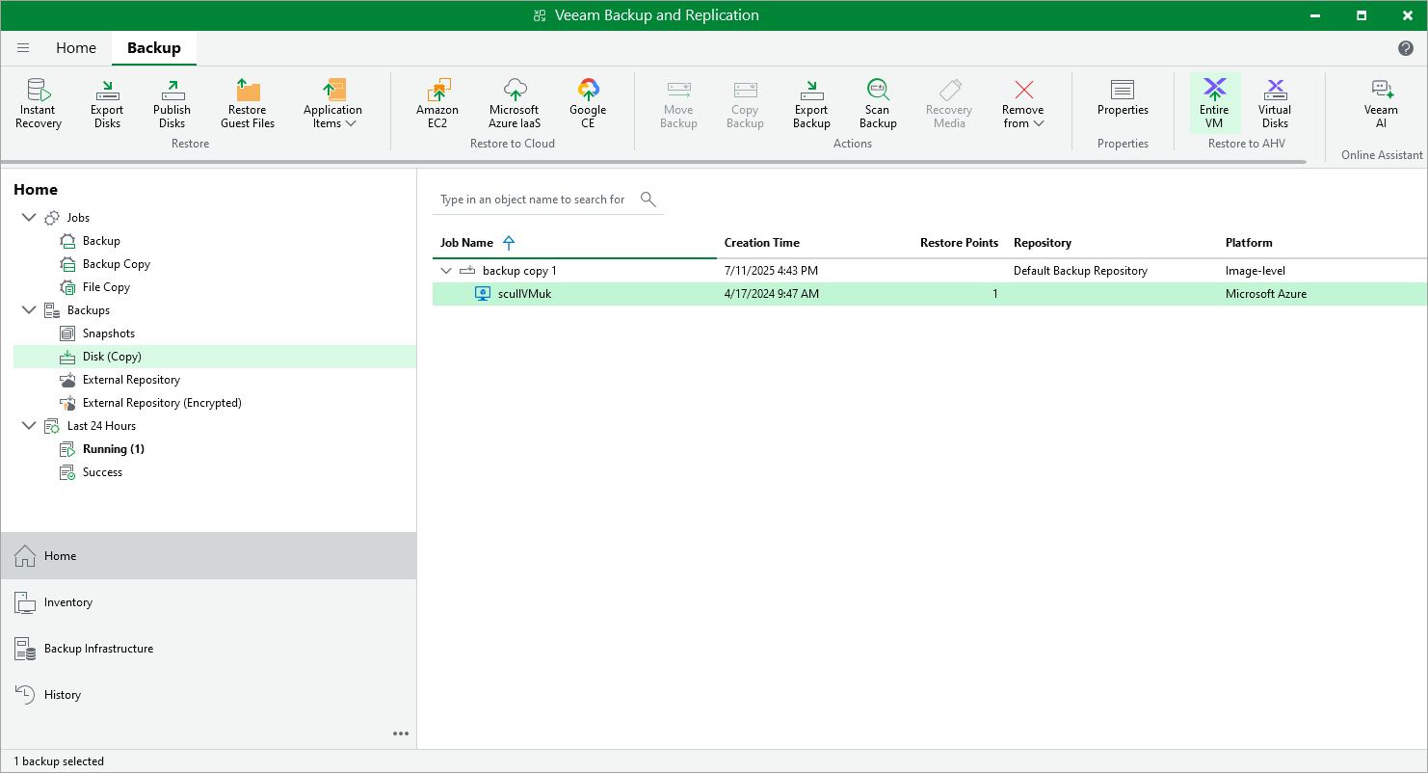
Task: Open the Remove from dropdown
Action: [1023, 103]
